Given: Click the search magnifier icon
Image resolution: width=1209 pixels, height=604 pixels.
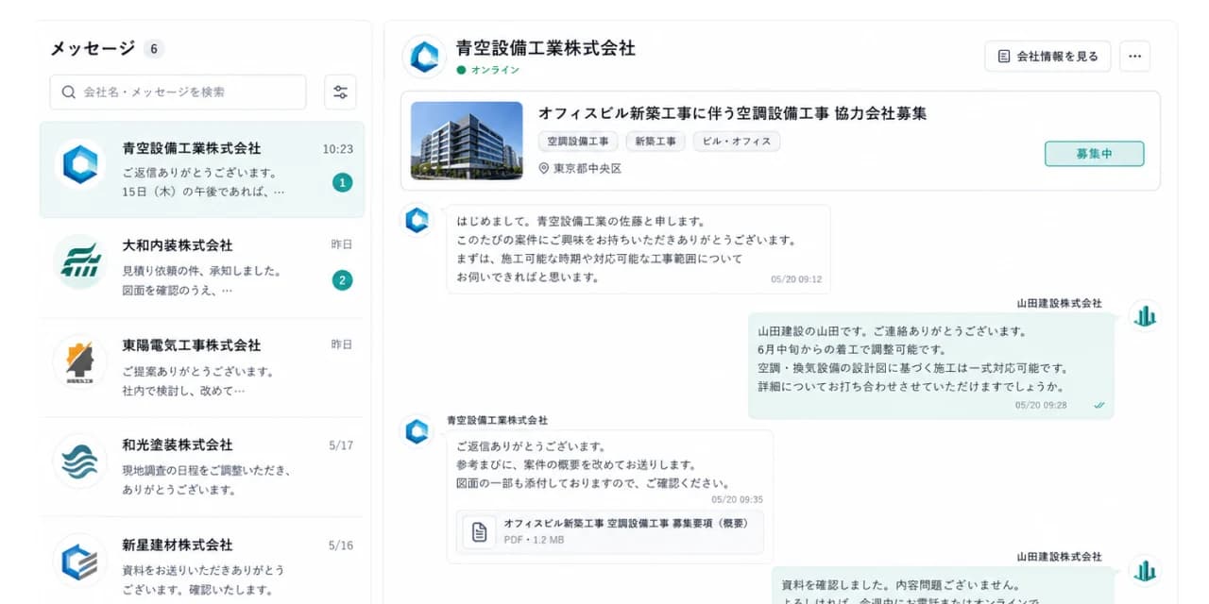Looking at the screenshot, I should point(68,92).
